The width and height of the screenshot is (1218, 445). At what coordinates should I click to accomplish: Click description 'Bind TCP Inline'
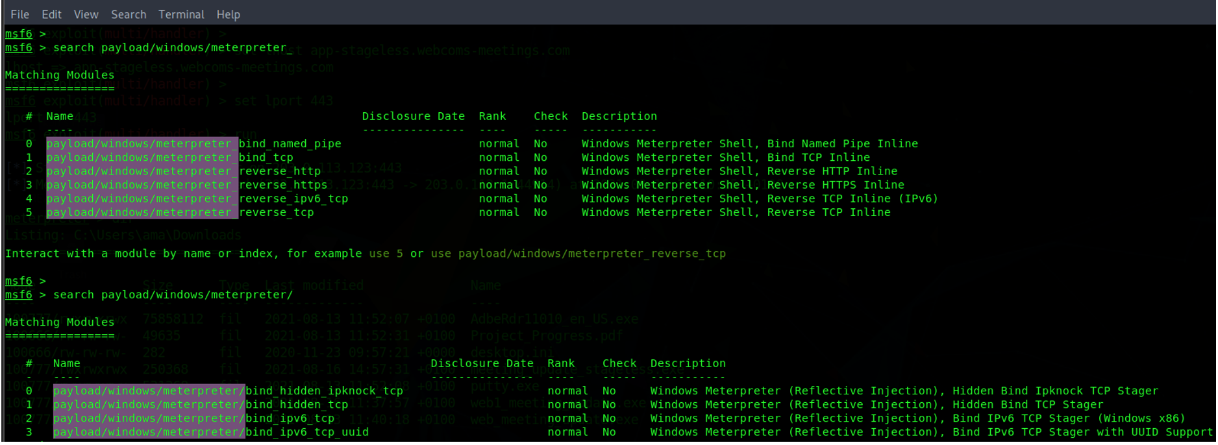click(x=819, y=158)
